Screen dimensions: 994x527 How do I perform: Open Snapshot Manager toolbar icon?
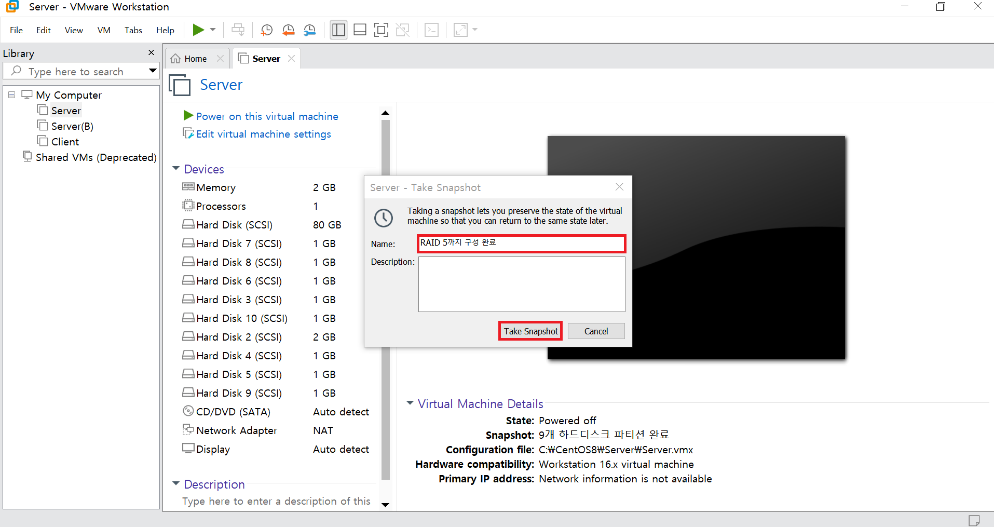click(x=310, y=30)
